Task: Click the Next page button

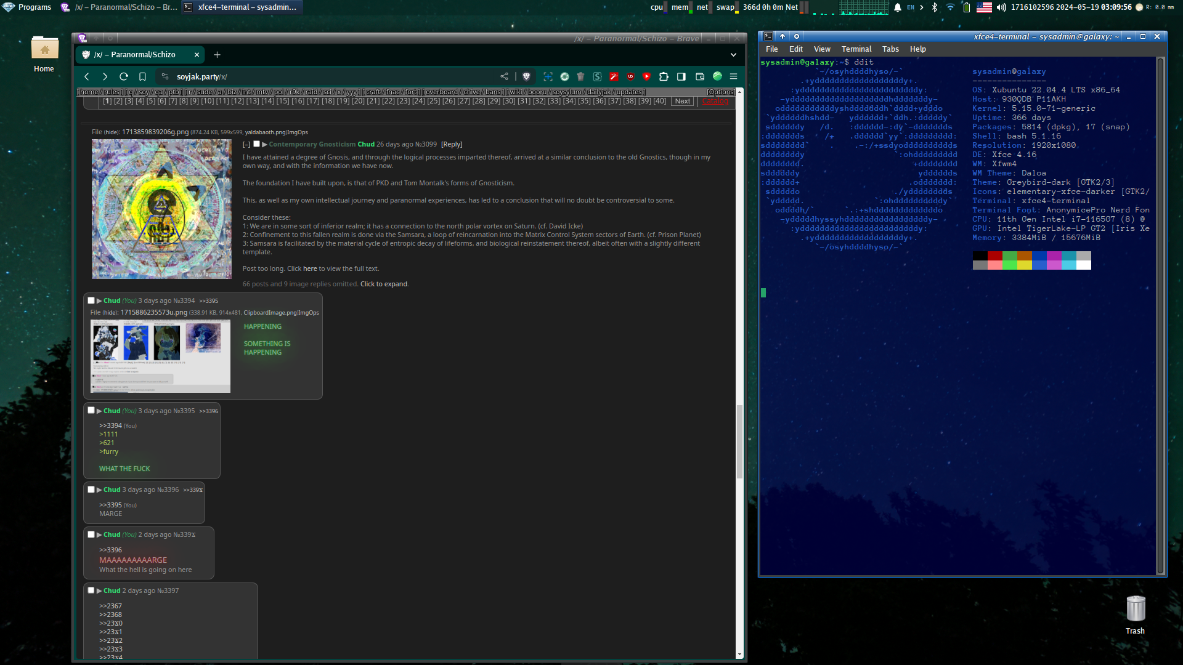Action: (x=682, y=101)
